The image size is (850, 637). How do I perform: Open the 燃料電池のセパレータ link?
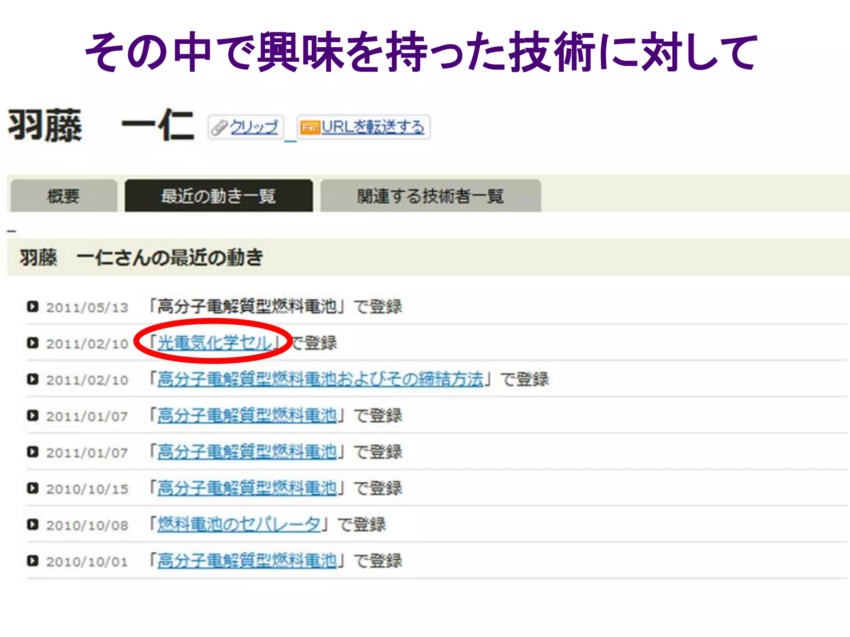click(239, 524)
